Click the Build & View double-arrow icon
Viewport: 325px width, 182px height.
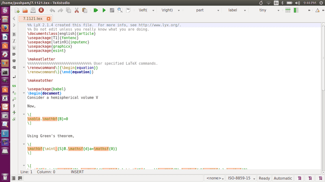point(96,10)
